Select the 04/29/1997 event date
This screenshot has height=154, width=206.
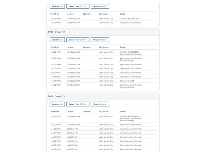56,52
